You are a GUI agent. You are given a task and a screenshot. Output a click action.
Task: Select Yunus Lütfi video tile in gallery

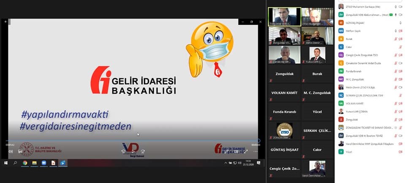point(318,55)
